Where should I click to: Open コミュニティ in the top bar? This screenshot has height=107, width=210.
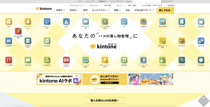pyautogui.click(x=91, y=1)
